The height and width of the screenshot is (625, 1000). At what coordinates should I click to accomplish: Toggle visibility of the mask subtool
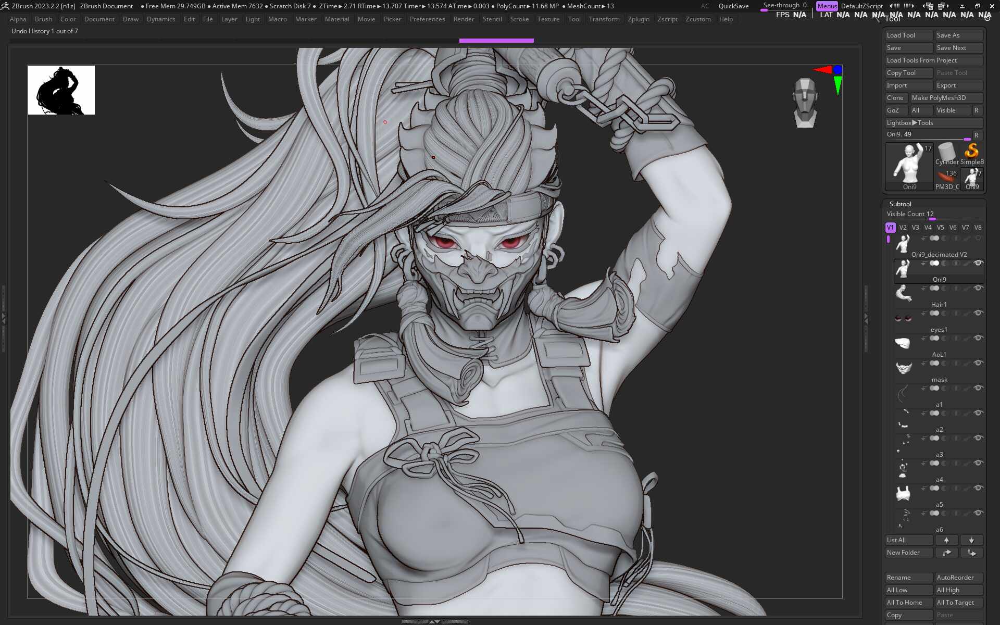tap(978, 363)
